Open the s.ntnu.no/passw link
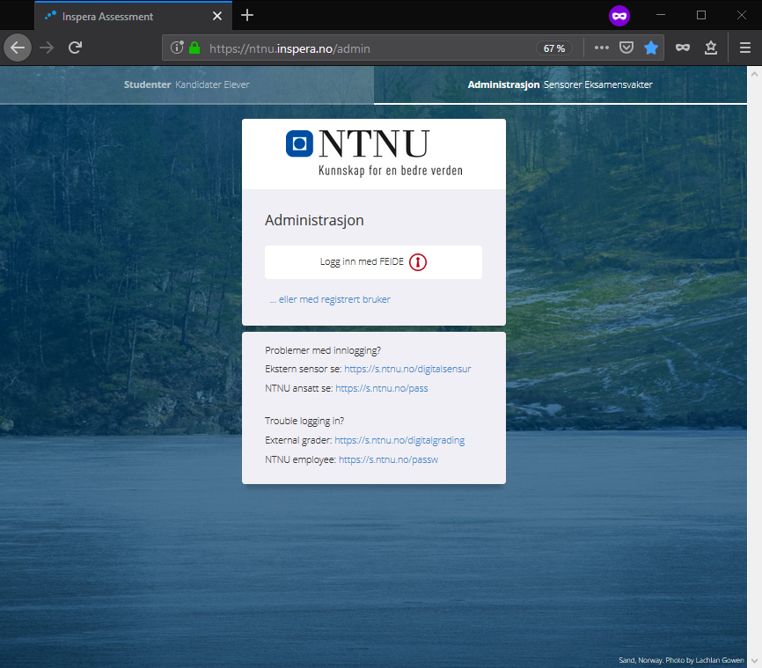The image size is (762, 668). click(388, 460)
